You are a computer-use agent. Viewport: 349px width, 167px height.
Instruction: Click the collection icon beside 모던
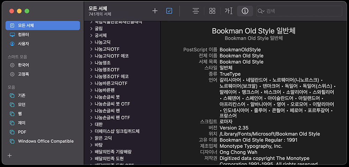[12, 105]
